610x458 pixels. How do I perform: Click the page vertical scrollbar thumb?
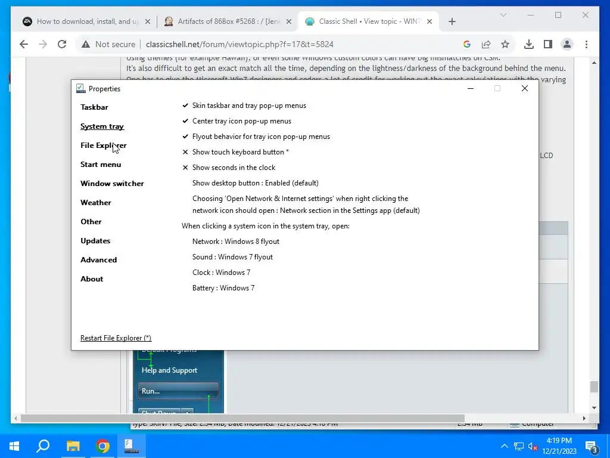coord(594,386)
